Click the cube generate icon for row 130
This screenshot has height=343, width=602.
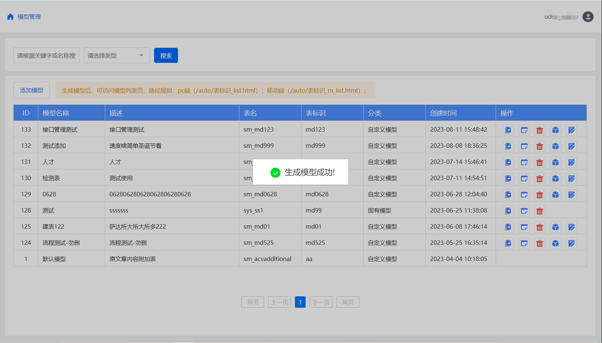555,178
